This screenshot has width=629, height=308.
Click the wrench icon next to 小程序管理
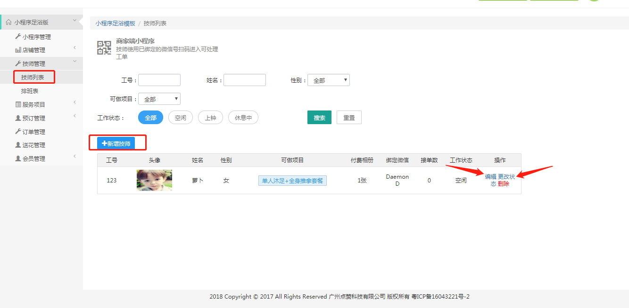[18, 37]
